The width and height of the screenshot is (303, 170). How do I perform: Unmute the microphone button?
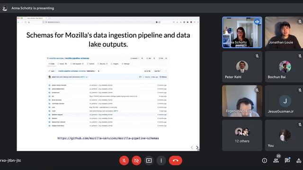point(124,161)
